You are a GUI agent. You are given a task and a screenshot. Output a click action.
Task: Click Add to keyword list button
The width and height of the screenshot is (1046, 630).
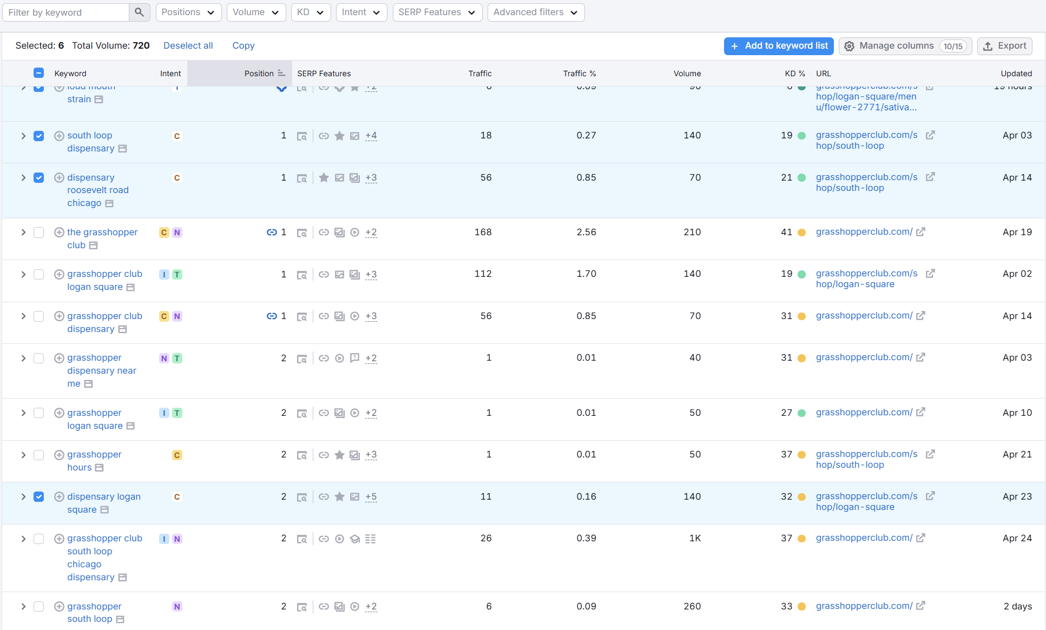779,46
